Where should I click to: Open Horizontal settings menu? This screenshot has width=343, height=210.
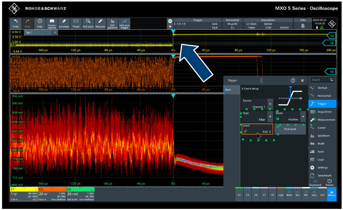click(323, 96)
